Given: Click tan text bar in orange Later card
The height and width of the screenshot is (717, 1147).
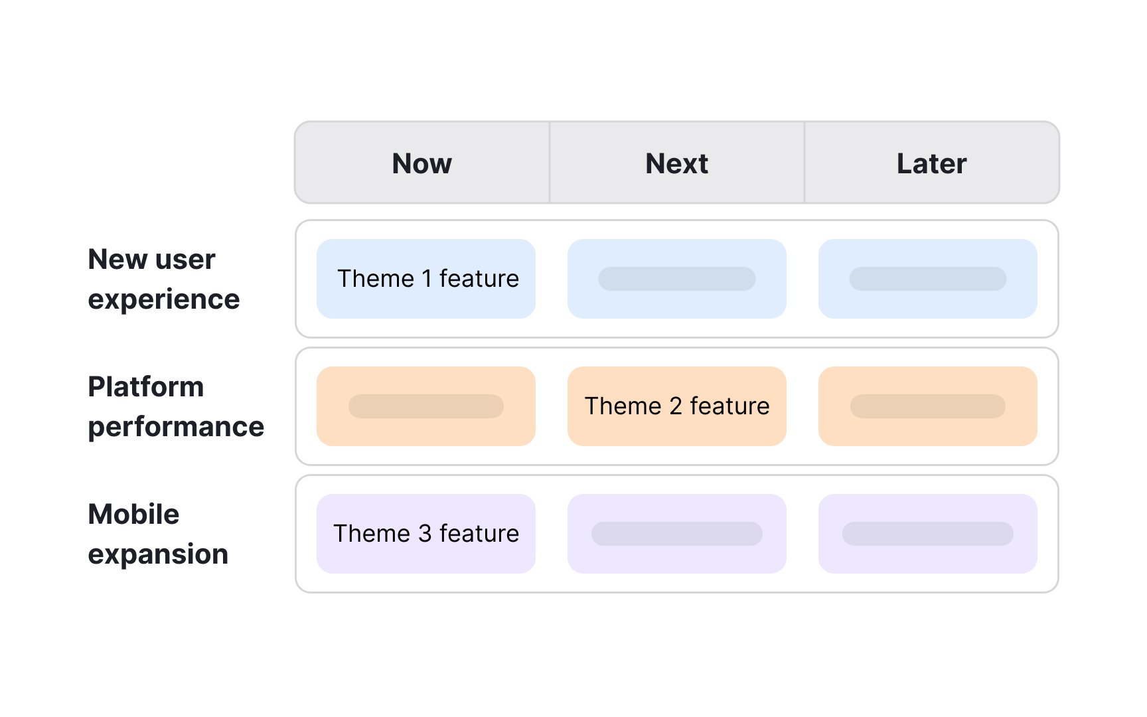Looking at the screenshot, I should 927,406.
